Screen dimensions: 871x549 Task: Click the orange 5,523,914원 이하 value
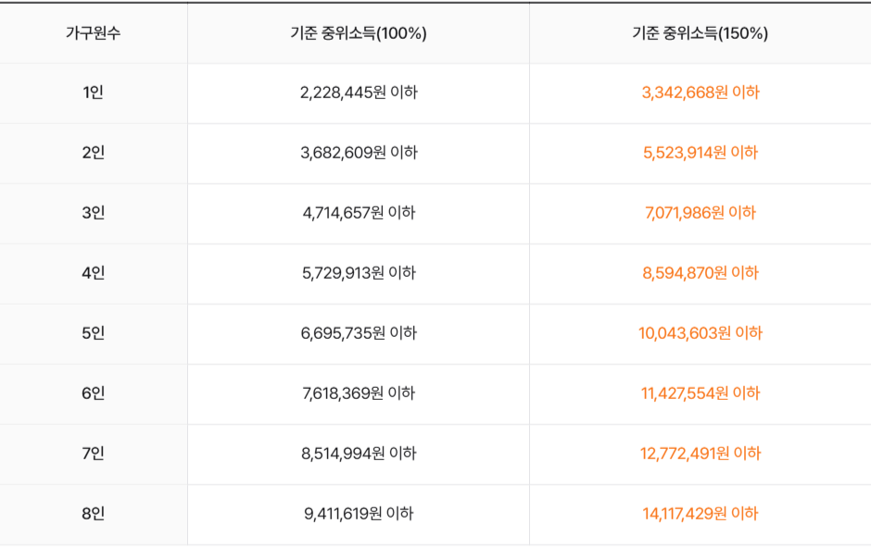click(x=701, y=153)
